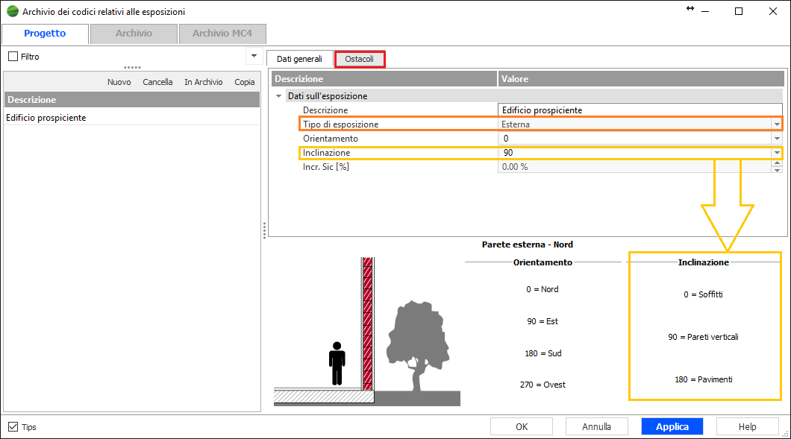The image size is (791, 439).
Task: Enable the Filtro checkbox
Action: pyautogui.click(x=13, y=57)
